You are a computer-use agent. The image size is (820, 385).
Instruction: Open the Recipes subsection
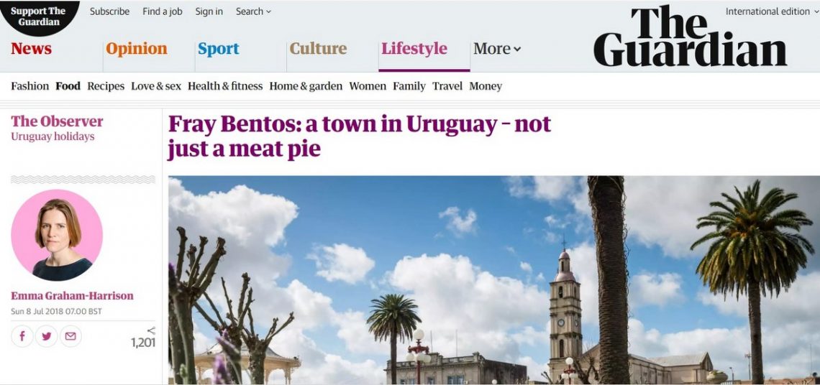pos(106,86)
